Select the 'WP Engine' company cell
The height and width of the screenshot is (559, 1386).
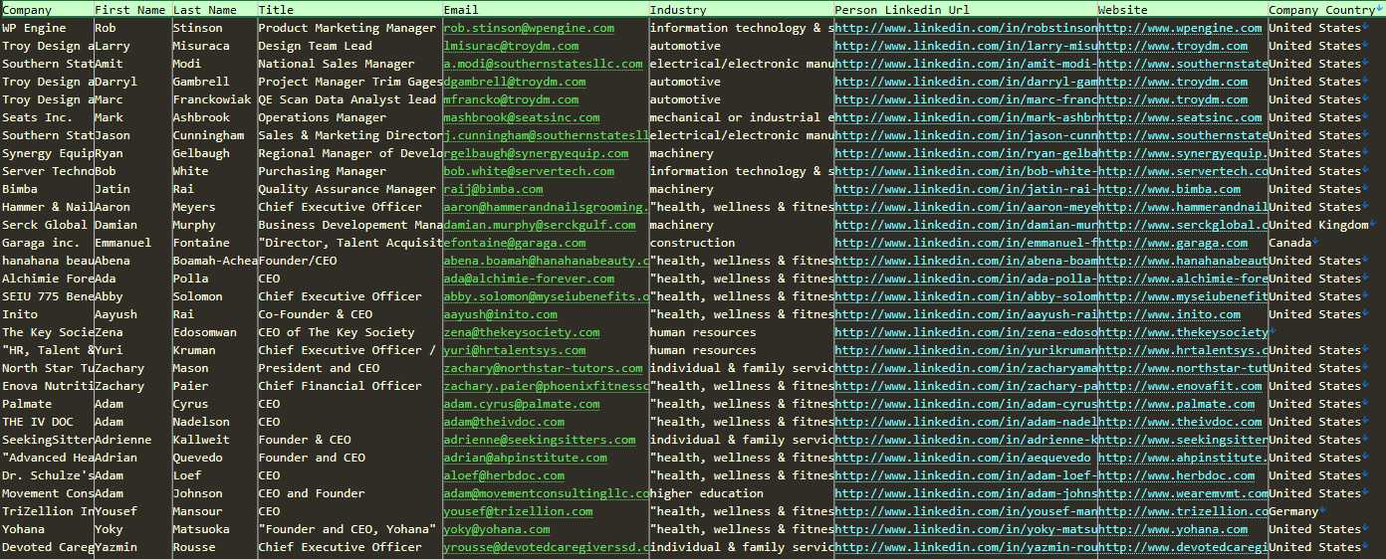34,28
